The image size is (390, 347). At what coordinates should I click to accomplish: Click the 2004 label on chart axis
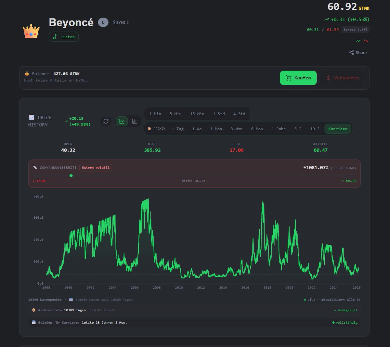coord(112,288)
